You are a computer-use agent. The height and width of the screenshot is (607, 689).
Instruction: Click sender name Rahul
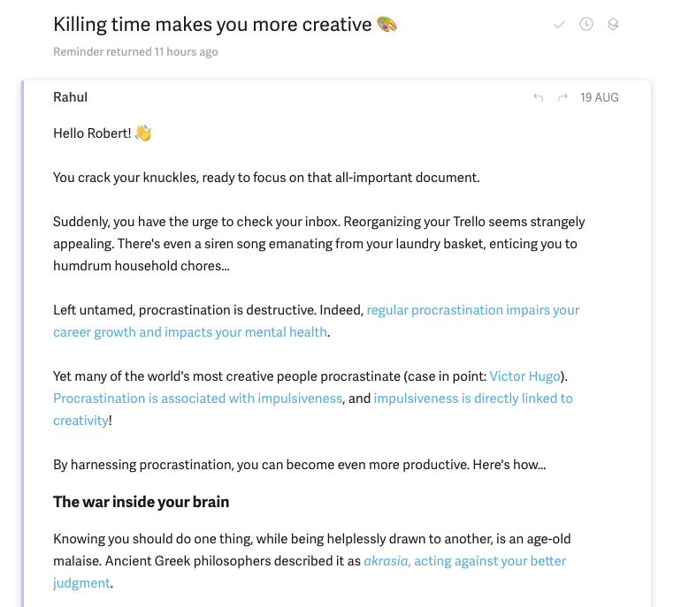[70, 97]
